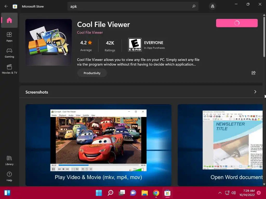Screen dimensions: 266x199
Task: Click the 4.2 average star rating
Action: point(86,46)
